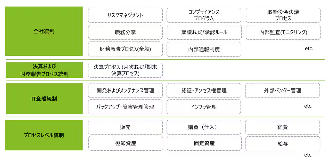
Task: Click the 内部通報制度 box
Action: click(x=204, y=49)
